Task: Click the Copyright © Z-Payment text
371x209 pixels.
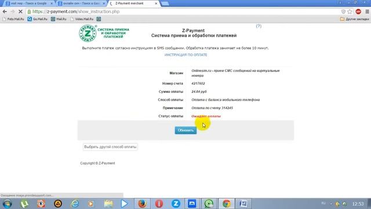Action: coord(97,163)
